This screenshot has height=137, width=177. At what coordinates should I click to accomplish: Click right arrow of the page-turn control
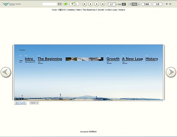[139, 4]
